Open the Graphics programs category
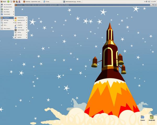Image resolution: width=157 pixels, height=125 pixels. (21, 25)
